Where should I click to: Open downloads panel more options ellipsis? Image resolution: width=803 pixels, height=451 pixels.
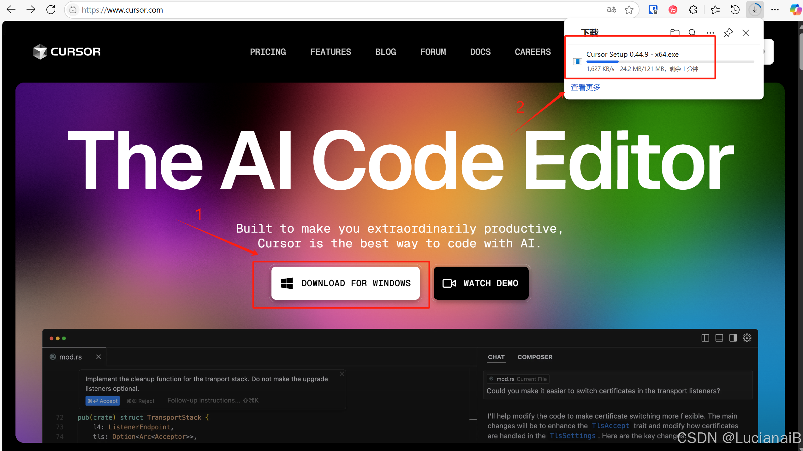(x=710, y=33)
